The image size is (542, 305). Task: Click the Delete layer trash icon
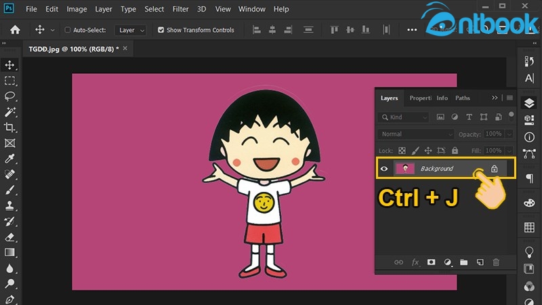(x=496, y=262)
